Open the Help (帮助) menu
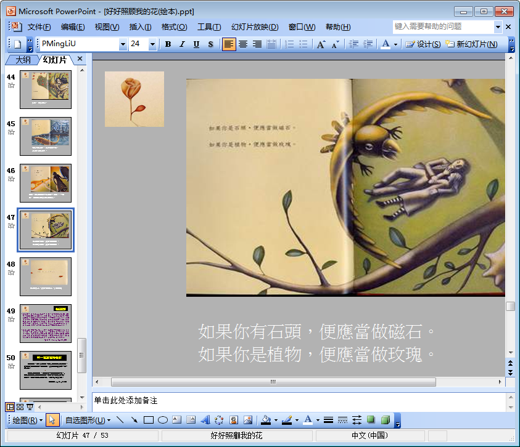This screenshot has width=520, height=447. 338,27
